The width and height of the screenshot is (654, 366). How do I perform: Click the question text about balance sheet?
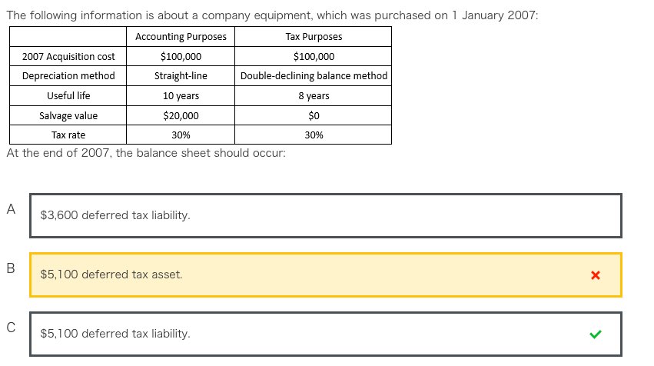coord(146,153)
